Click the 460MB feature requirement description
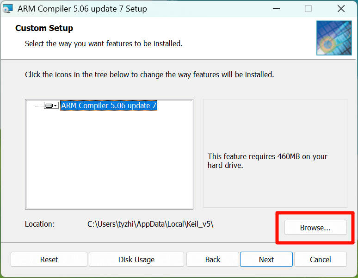Screen dimensions: 358x278 (x=267, y=161)
